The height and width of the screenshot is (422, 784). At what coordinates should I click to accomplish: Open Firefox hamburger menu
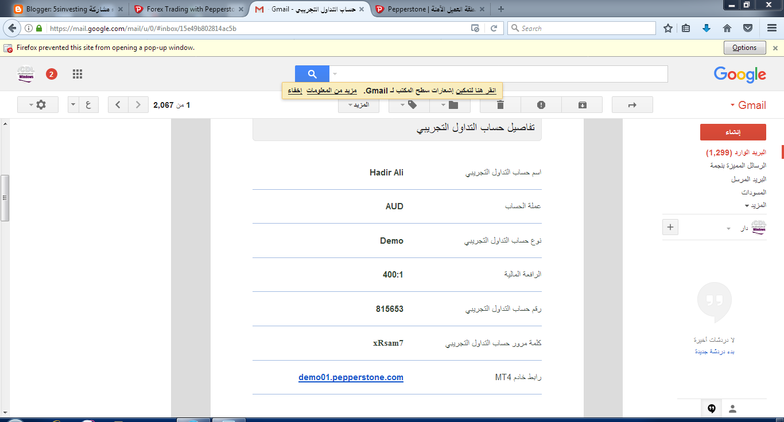click(x=772, y=28)
